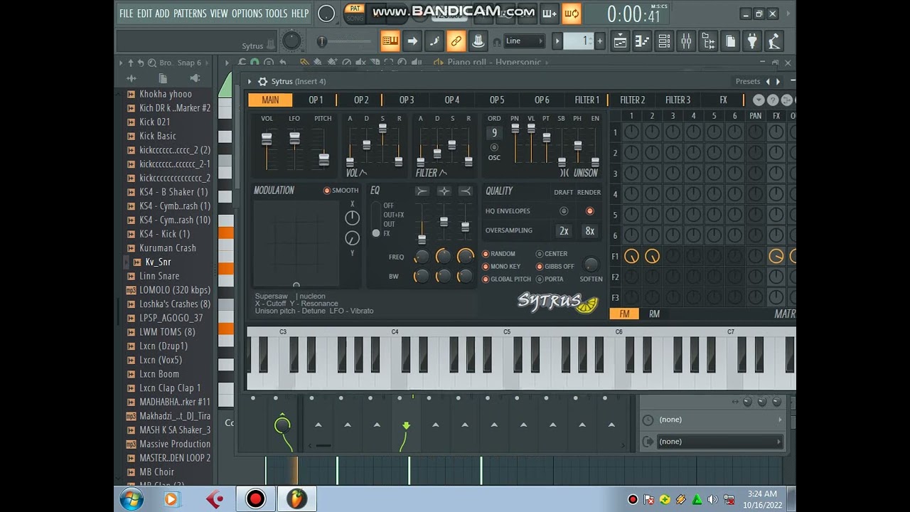
Task: Click the Sytrus gear settings icon
Action: 262,82
